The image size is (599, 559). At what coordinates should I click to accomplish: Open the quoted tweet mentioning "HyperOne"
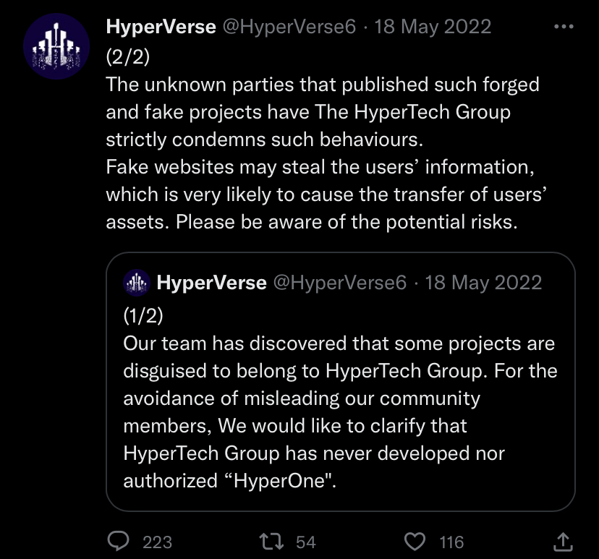(340, 412)
